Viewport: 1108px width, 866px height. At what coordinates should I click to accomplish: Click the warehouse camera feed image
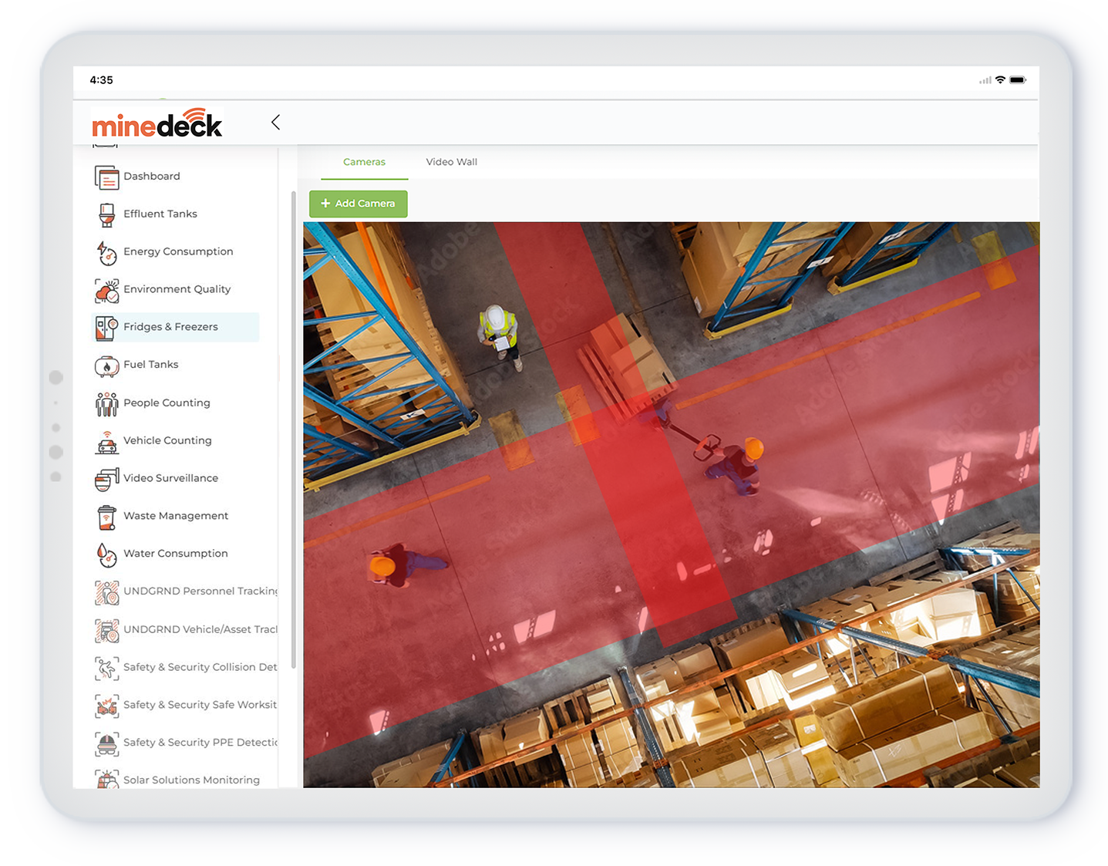coord(671,504)
